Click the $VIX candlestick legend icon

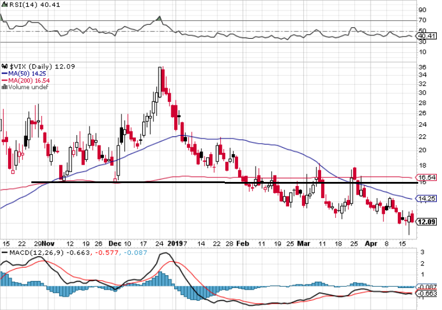(x=3, y=67)
